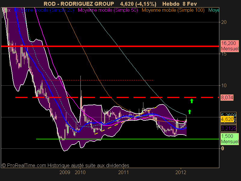Click the 5,2609 moving average value label
This screenshot has width=241, height=181.
[x=229, y=115]
